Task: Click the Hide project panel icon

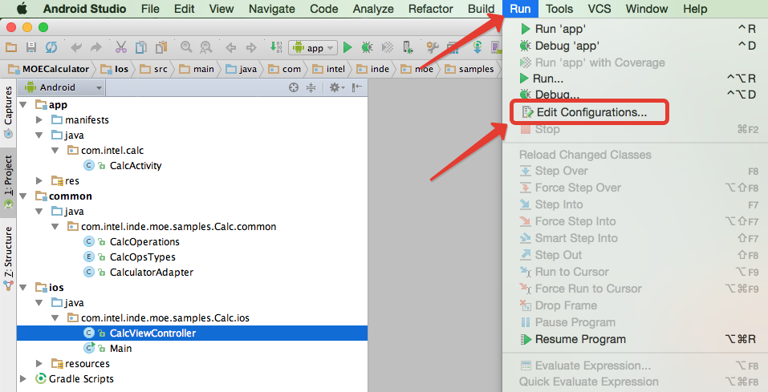Action: coord(357,87)
